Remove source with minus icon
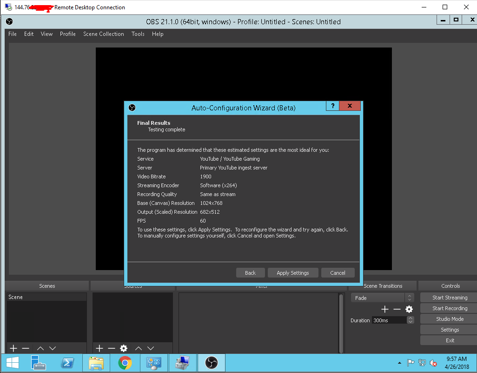The width and height of the screenshot is (477, 373). click(x=112, y=348)
